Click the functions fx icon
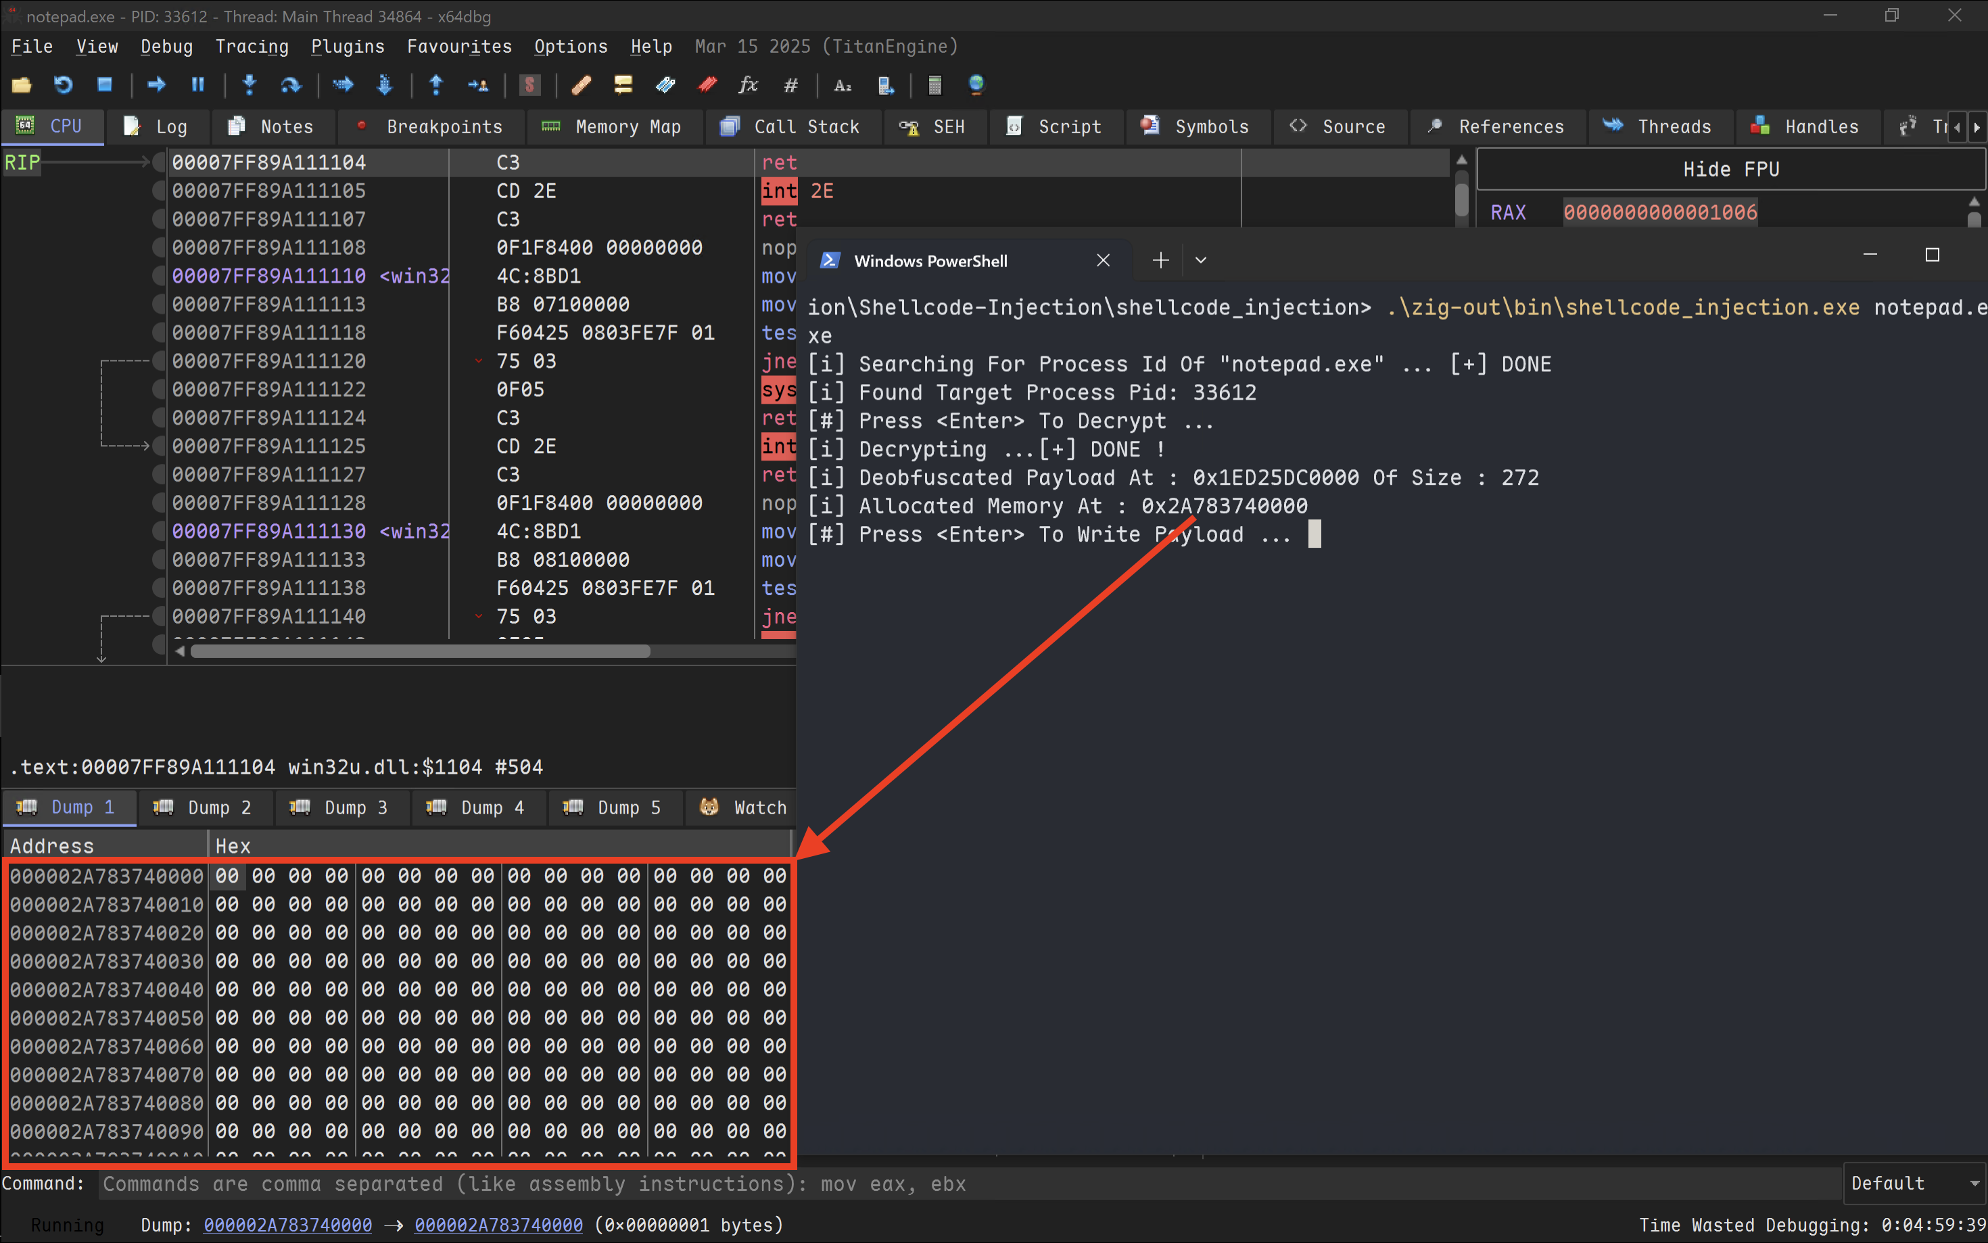This screenshot has height=1243, width=1988. tap(748, 85)
